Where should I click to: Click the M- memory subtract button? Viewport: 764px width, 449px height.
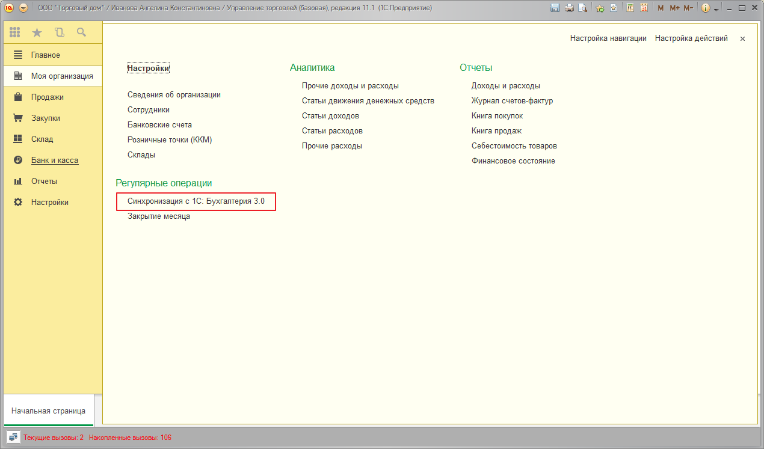click(688, 8)
